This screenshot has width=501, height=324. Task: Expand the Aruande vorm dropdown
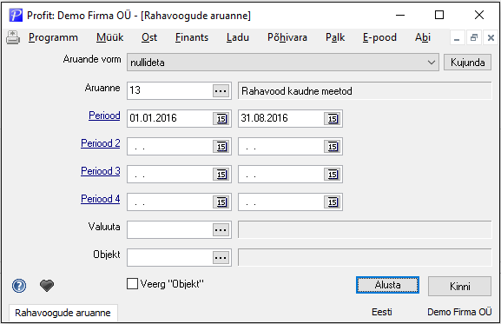[432, 63]
